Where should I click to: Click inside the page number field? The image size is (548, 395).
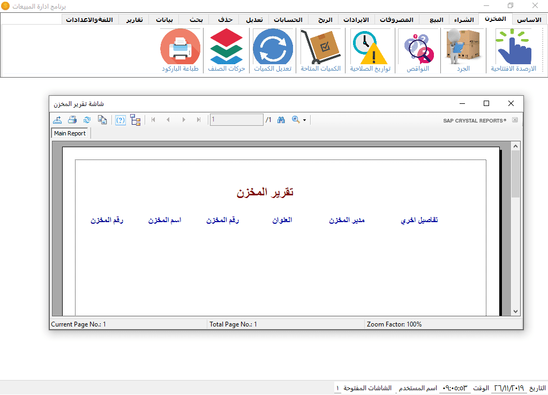coord(236,119)
